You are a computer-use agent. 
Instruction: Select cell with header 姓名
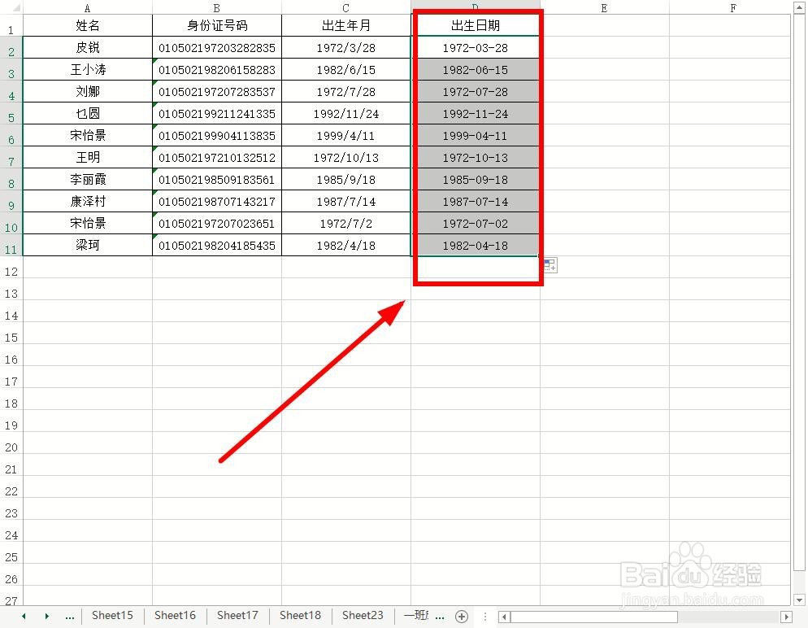click(88, 26)
